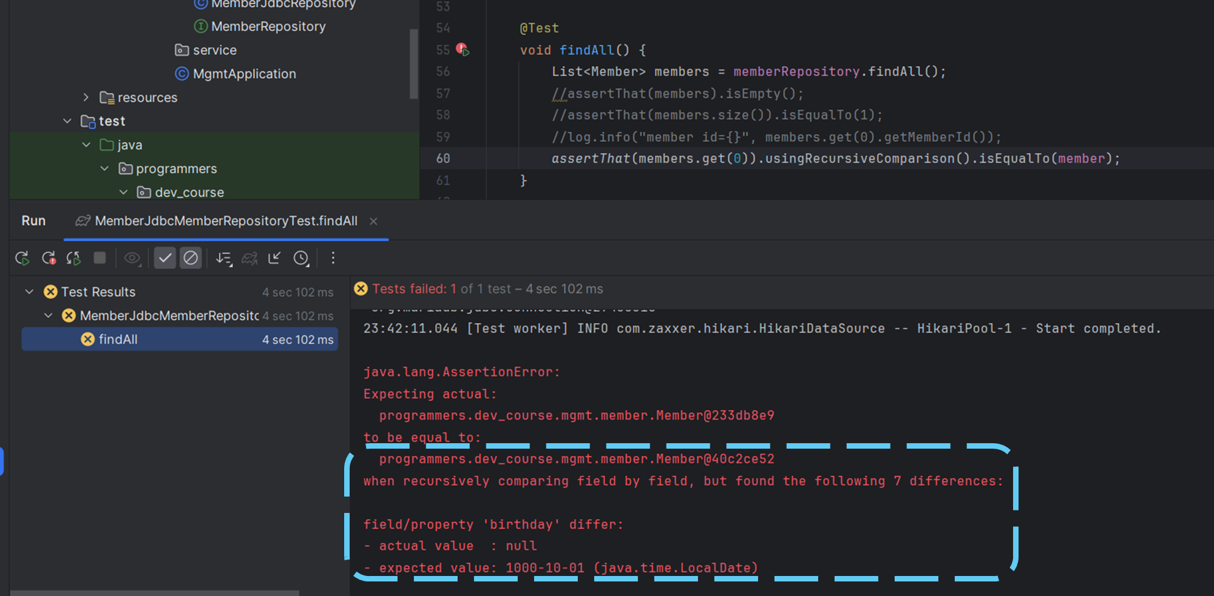Click the Tests failed summary text

(x=488, y=289)
